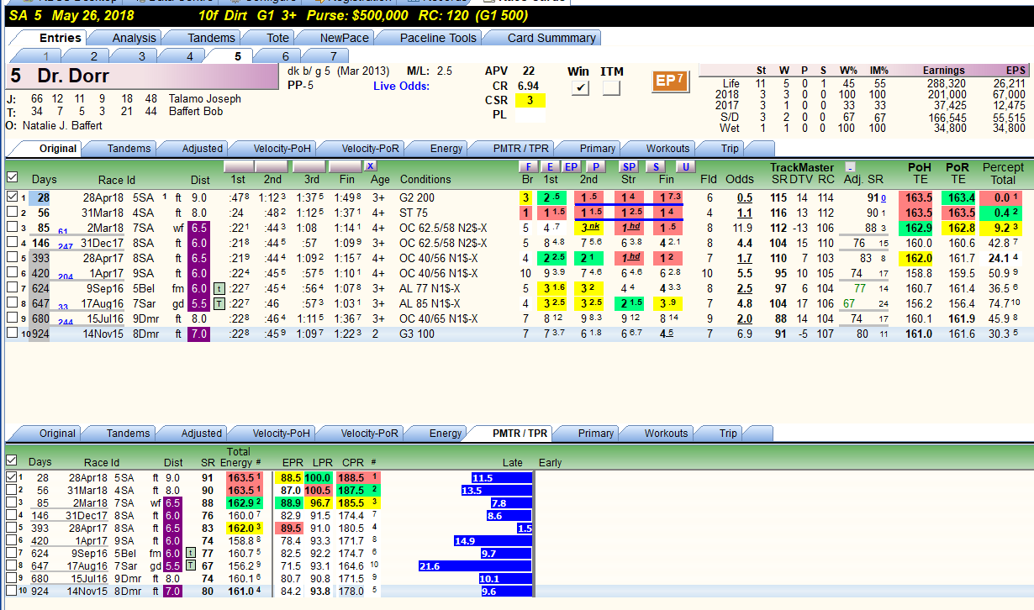Toggle the EP button in the column header
The height and width of the screenshot is (610, 1034).
point(571,166)
